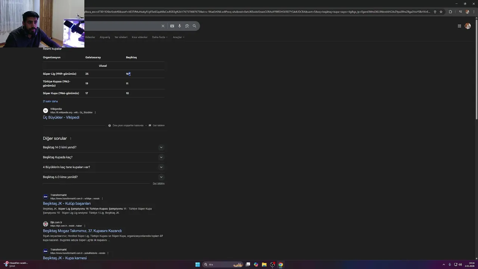Show '21 satır daha' table rows
The width and height of the screenshot is (478, 269).
coord(50,101)
